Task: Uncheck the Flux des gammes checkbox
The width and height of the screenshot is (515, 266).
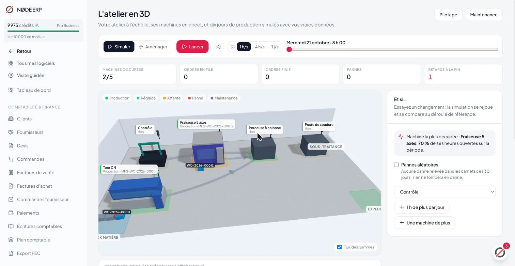Action: click(339, 247)
